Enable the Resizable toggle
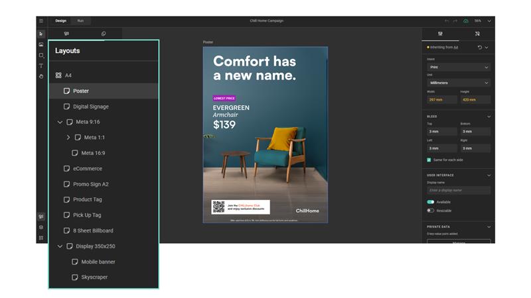Viewport: 531px width, 298px height. pyautogui.click(x=430, y=211)
